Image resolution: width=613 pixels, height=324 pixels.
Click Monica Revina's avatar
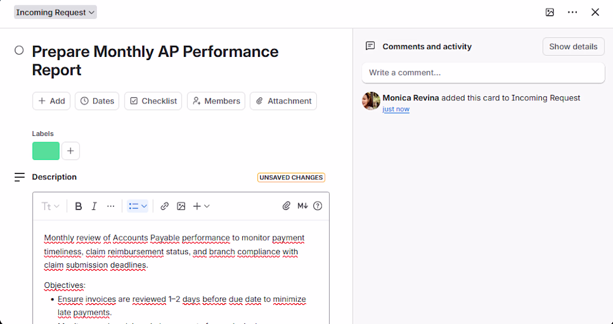[x=371, y=101]
